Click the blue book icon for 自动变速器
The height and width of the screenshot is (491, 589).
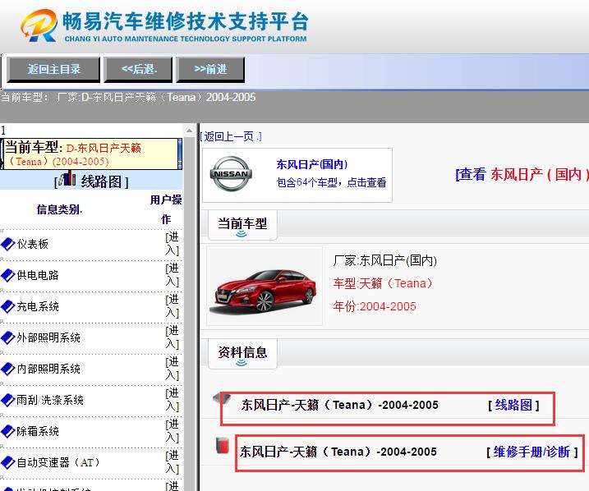tap(8, 462)
